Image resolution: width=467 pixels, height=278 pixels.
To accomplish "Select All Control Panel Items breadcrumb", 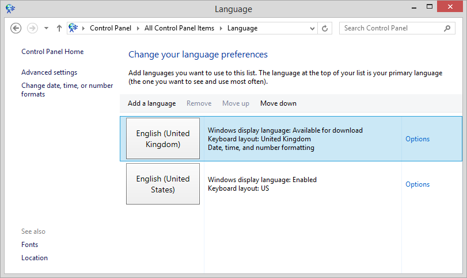I will [x=179, y=28].
